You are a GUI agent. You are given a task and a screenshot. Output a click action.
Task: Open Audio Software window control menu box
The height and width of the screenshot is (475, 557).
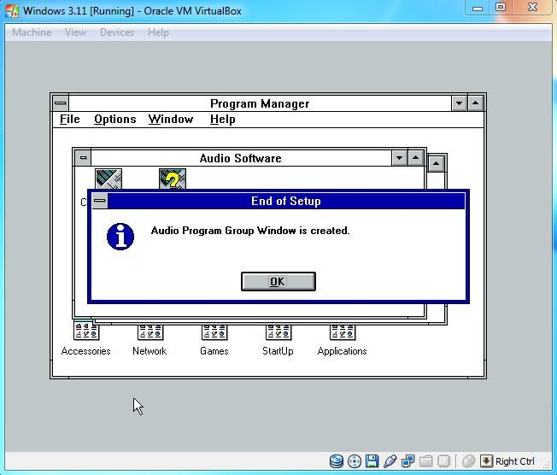tap(82, 158)
